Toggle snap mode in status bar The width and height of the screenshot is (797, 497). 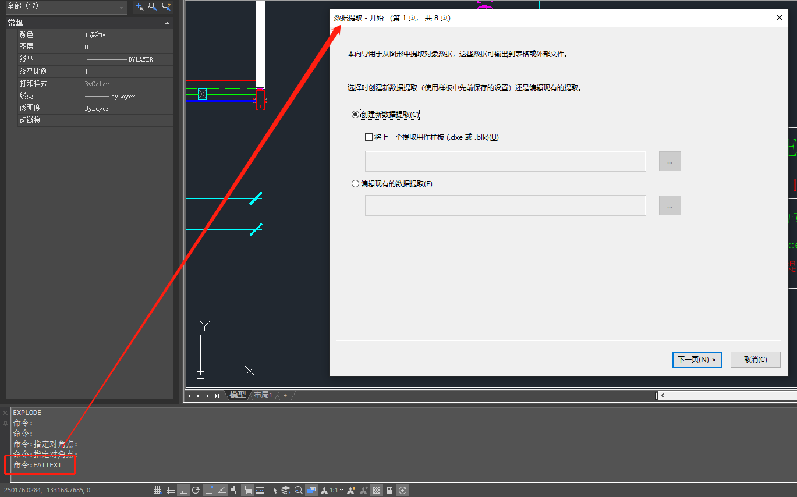[x=158, y=490]
